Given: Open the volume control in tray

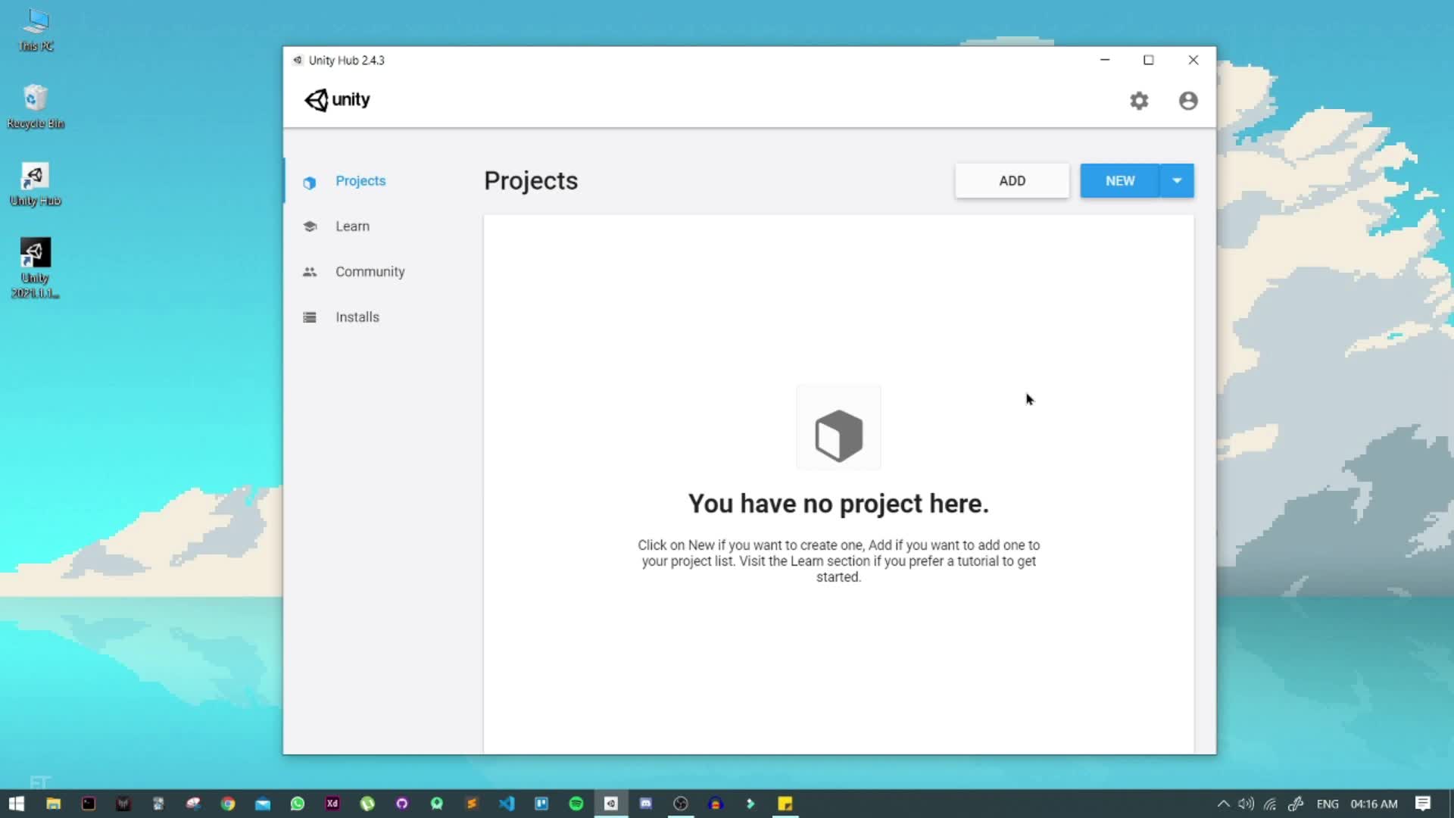Looking at the screenshot, I should 1246,804.
